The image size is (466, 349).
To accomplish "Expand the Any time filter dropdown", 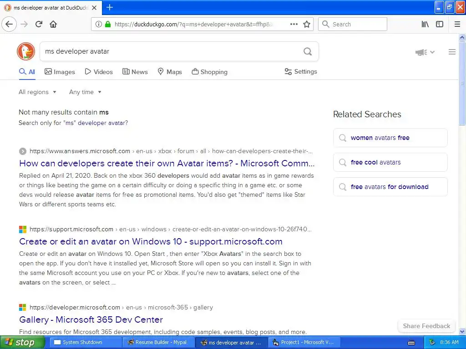I will click(85, 92).
